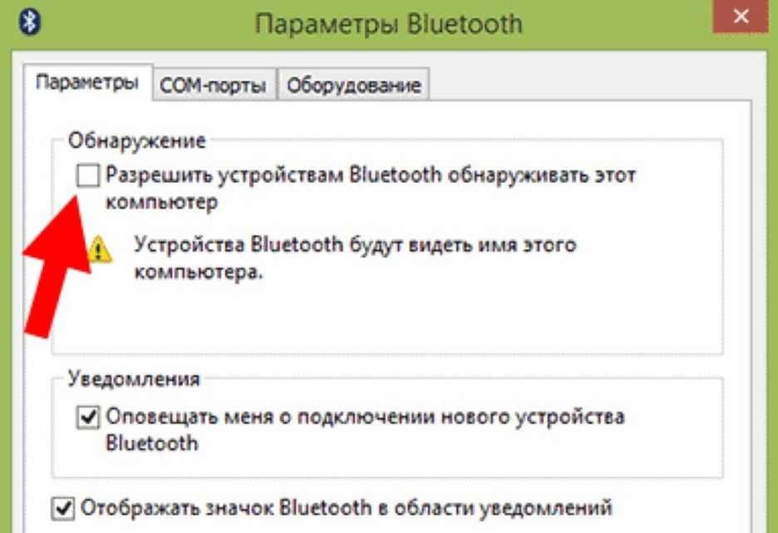Screen dimensions: 778x533
Task: Click the Уведомления group label
Action: coord(134,379)
